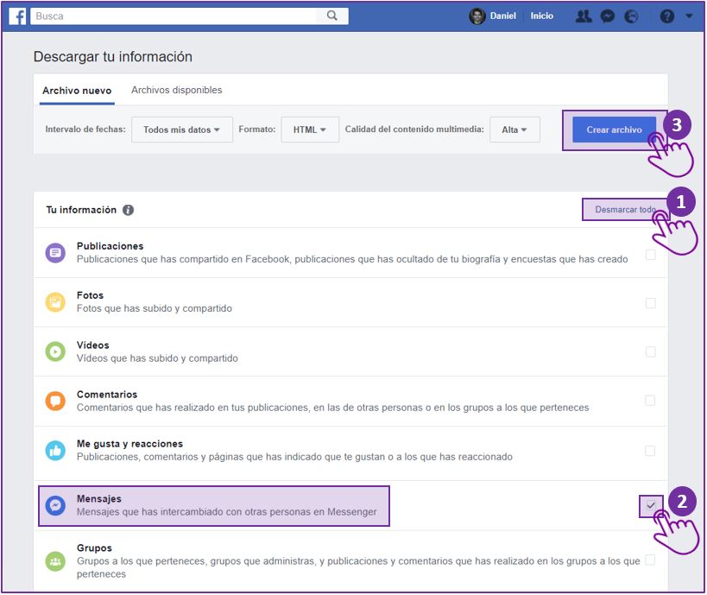Screen dimensions: 707x595
Task: Open notifications globe icon
Action: point(631,16)
